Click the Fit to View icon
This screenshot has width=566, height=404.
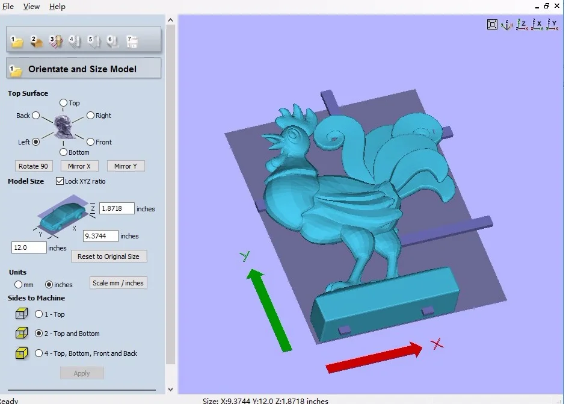click(x=492, y=25)
